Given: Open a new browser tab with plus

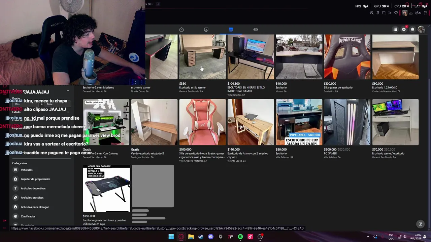Looking at the screenshot, I should tap(158, 4).
